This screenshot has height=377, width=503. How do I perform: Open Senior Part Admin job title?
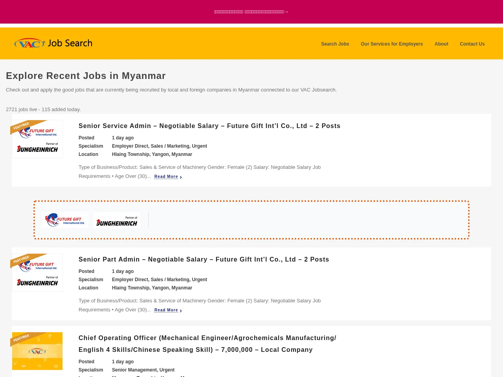204,260
